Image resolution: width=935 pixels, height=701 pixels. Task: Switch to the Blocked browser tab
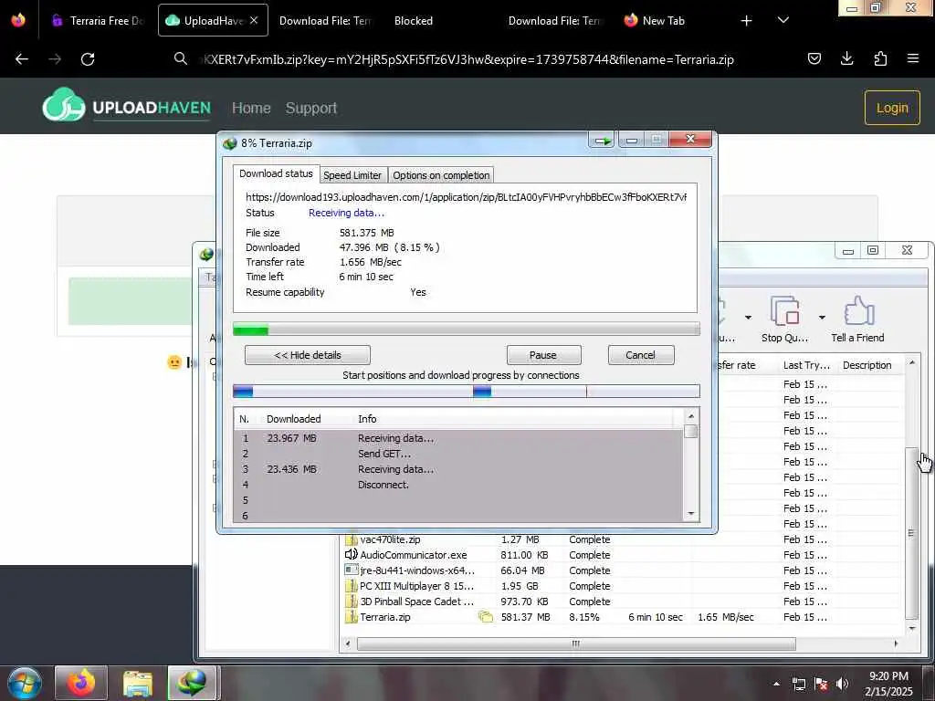coord(414,20)
